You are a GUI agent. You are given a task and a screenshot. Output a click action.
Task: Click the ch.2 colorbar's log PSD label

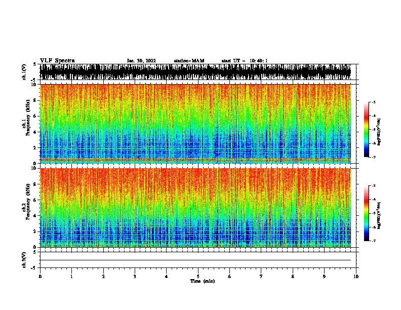tap(379, 216)
